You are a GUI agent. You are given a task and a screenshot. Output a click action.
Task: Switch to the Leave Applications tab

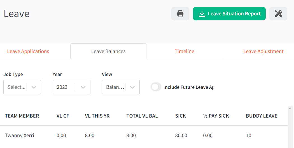28,51
